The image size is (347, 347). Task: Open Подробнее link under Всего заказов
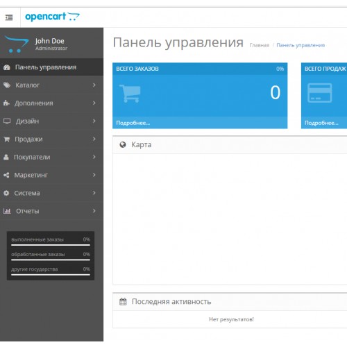(133, 123)
